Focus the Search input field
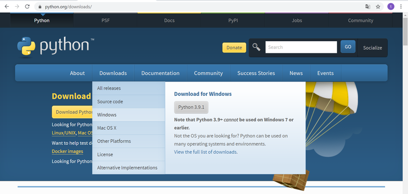The width and height of the screenshot is (408, 194). (x=301, y=47)
